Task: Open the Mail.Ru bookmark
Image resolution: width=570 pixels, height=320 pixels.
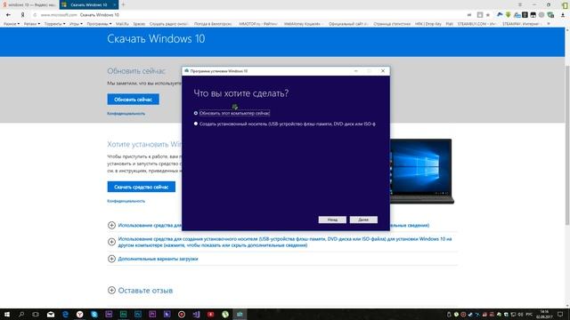Action: [x=122, y=24]
